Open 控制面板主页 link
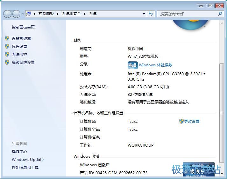The width and height of the screenshot is (227, 179). point(23,27)
